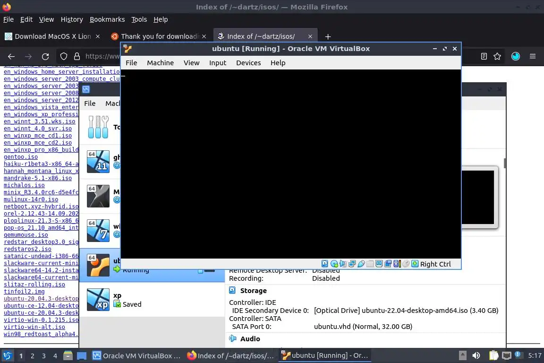This screenshot has width=544, height=363.
Task: Open slitaz-rolling.iso link
Action: (34, 285)
